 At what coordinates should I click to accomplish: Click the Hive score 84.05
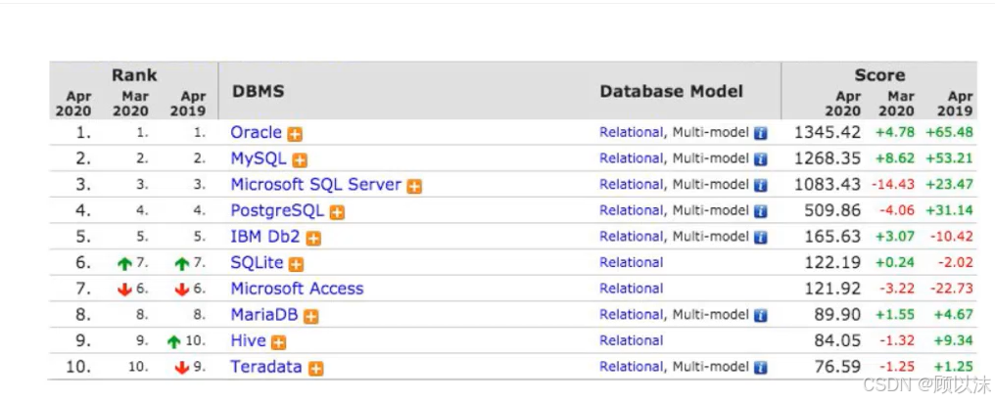tap(837, 340)
